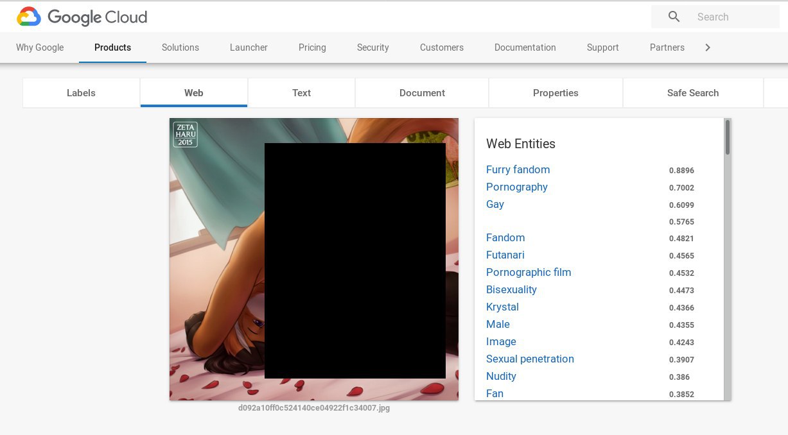Click the score 0.4366
Screen dimensions: 788x435
point(681,308)
